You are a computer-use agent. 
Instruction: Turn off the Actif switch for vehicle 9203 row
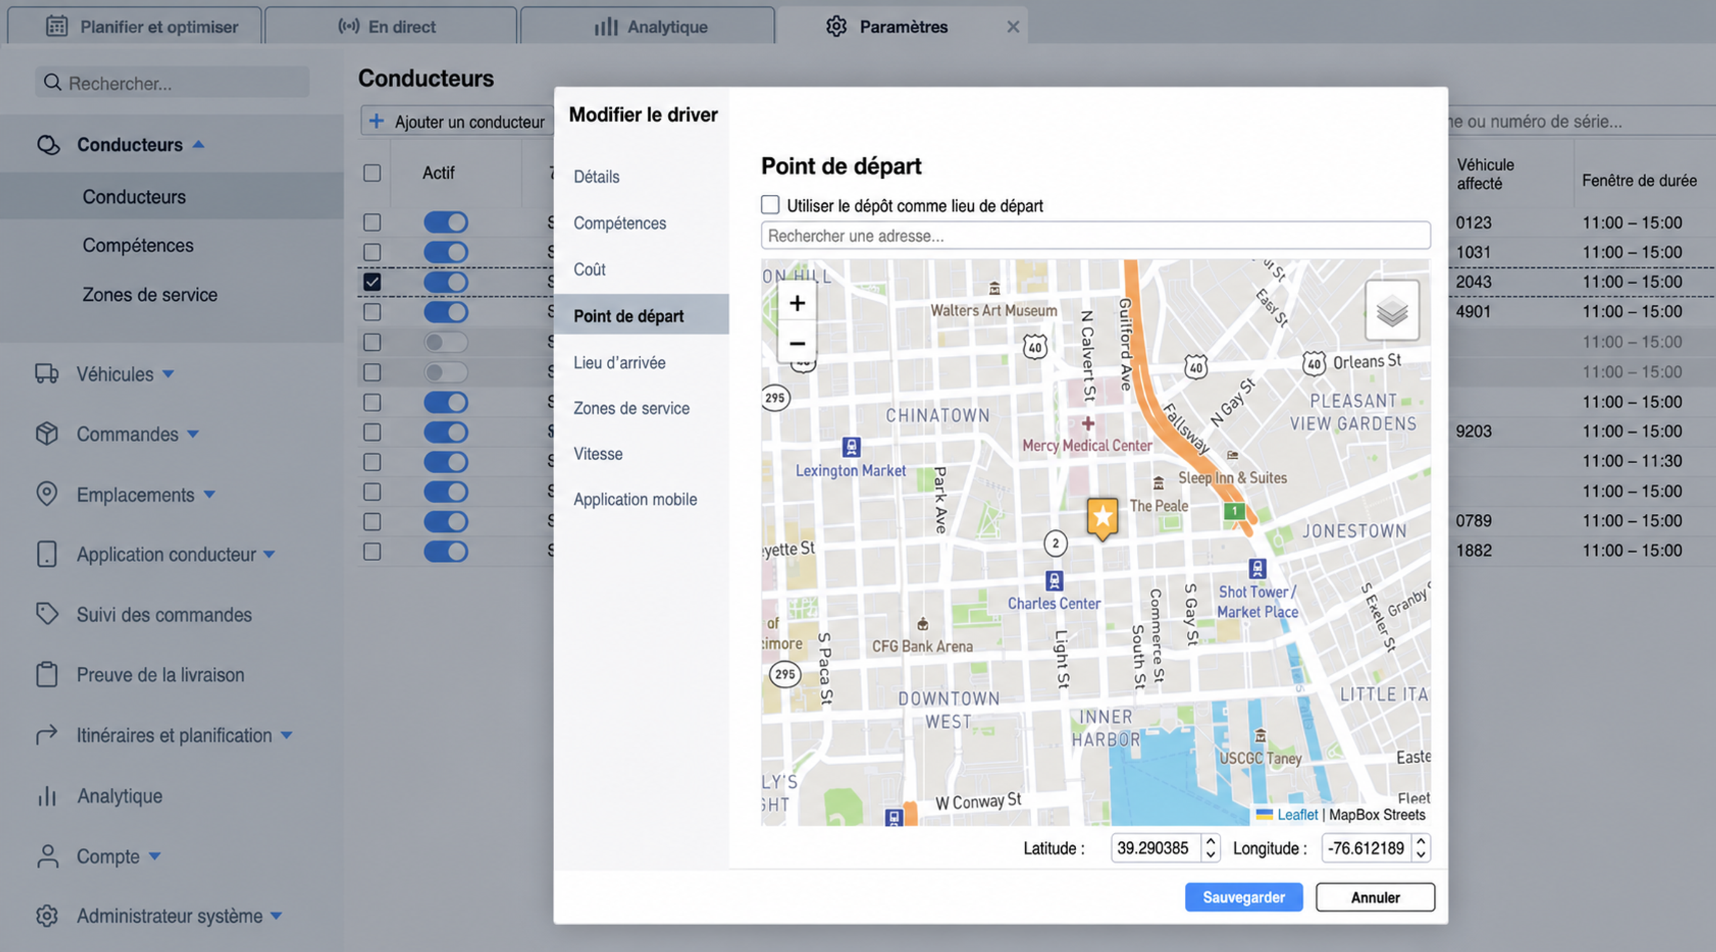446,433
